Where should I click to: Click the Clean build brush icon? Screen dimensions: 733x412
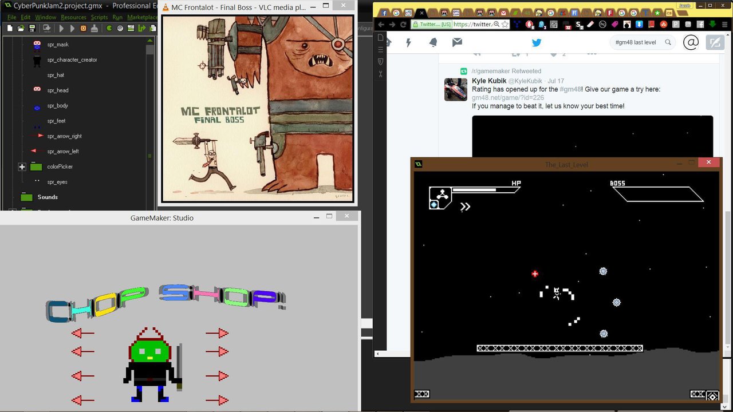tap(94, 28)
